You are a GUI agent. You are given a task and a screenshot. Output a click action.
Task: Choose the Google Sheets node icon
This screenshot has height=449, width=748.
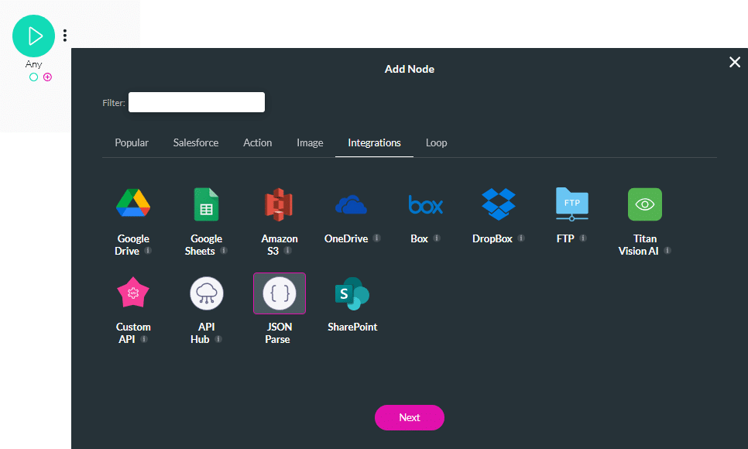tap(206, 204)
